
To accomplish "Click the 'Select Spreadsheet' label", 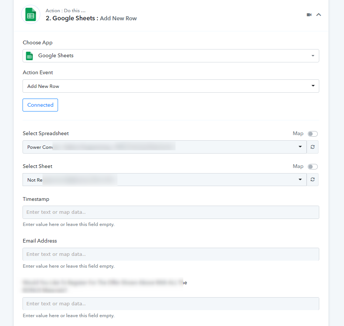I will coord(46,133).
